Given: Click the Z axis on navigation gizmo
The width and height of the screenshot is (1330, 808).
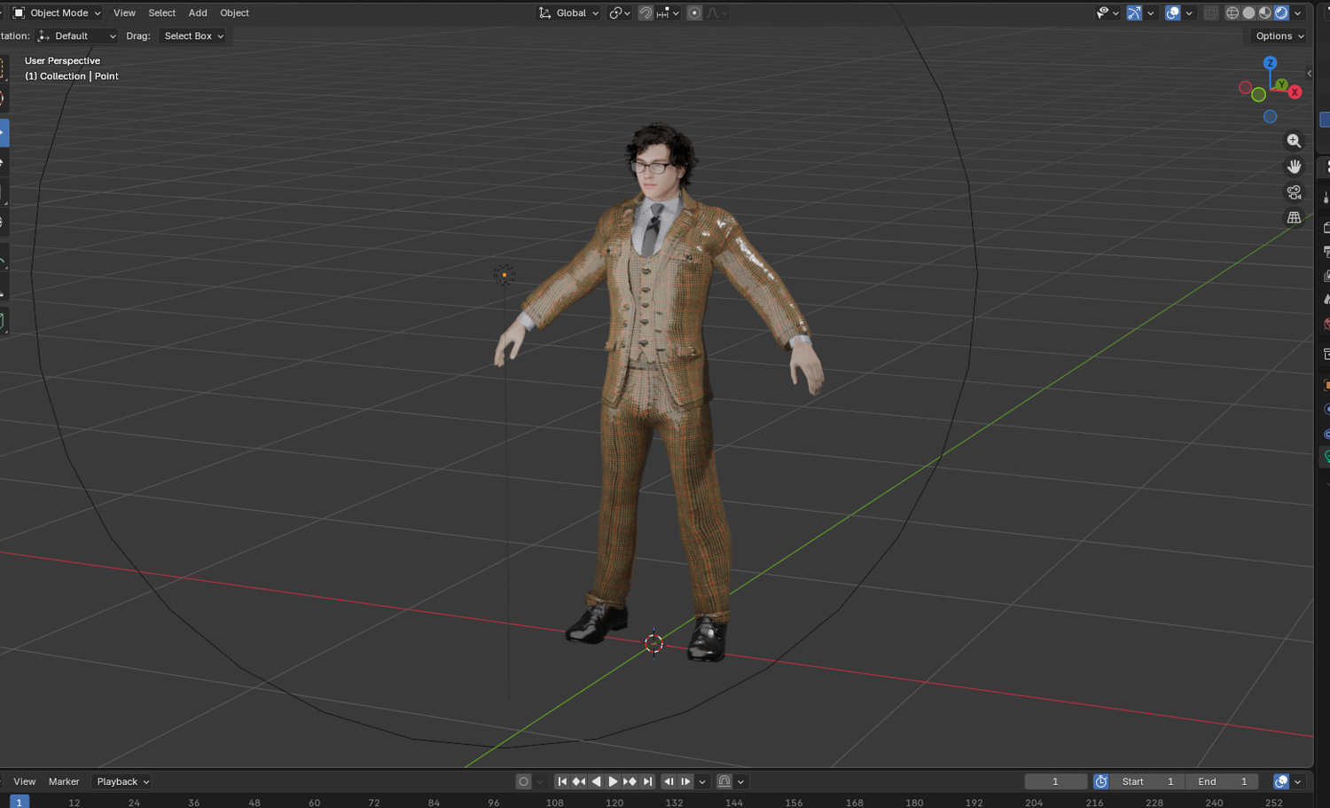Looking at the screenshot, I should 1270,63.
